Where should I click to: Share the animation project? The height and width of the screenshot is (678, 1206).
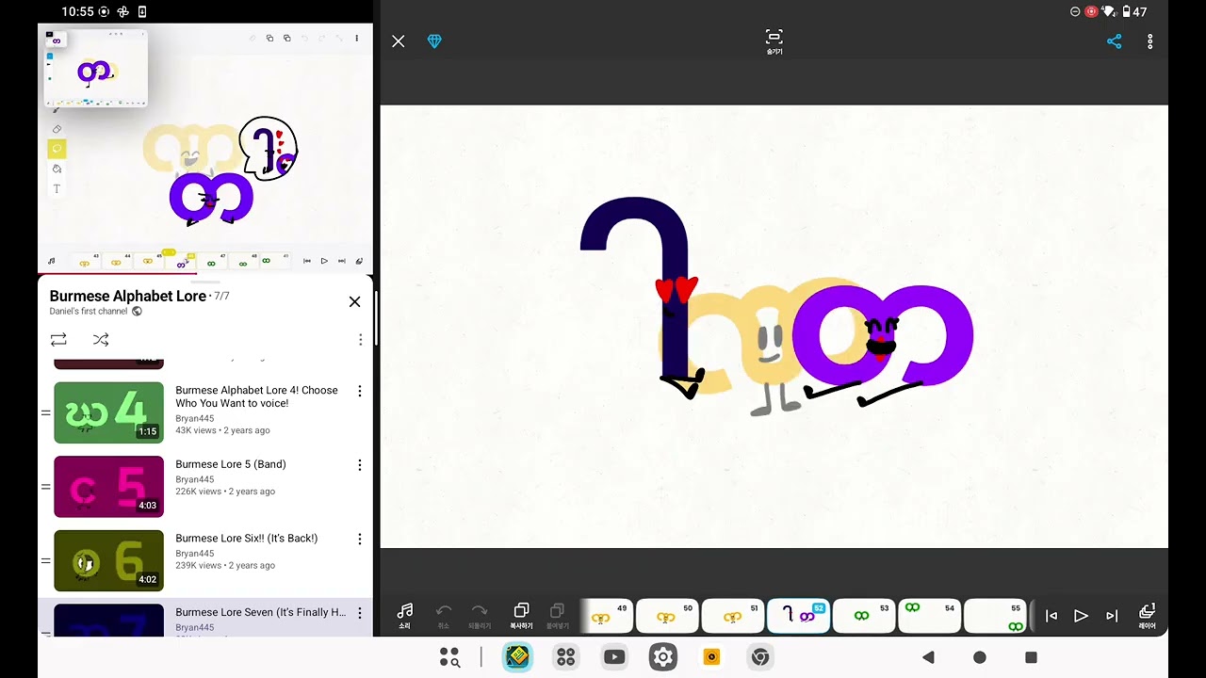pos(1114,41)
